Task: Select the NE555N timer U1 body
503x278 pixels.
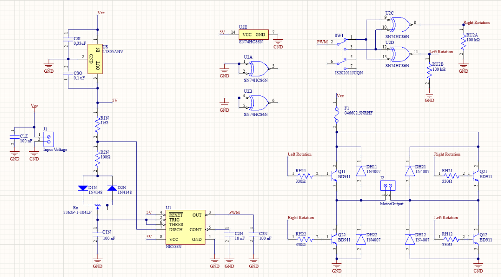Action: 186,227
